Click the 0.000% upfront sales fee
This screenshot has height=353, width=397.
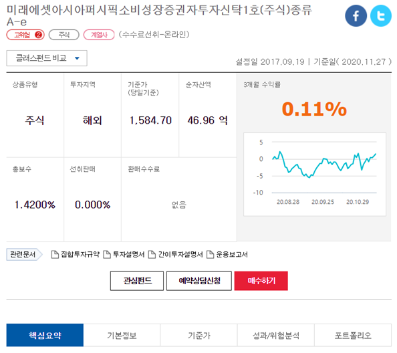[x=92, y=205]
